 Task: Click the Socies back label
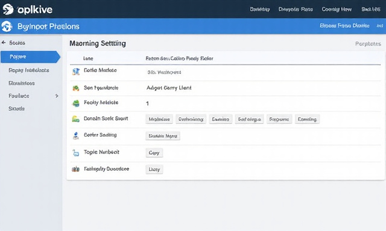(17, 43)
